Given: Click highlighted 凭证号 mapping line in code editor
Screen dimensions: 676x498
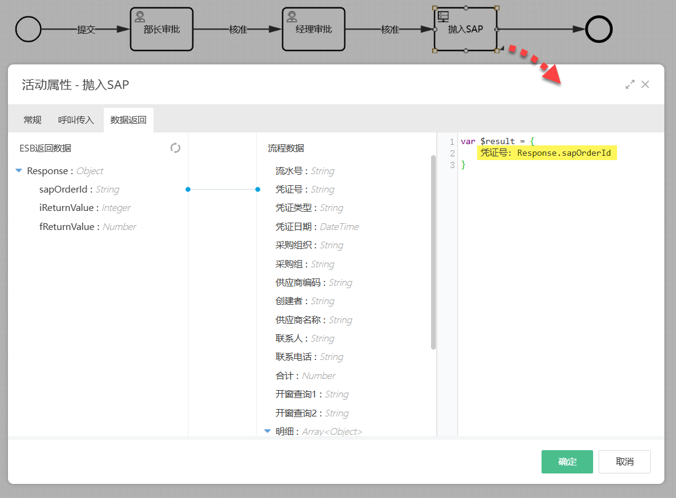Looking at the screenshot, I should [546, 153].
